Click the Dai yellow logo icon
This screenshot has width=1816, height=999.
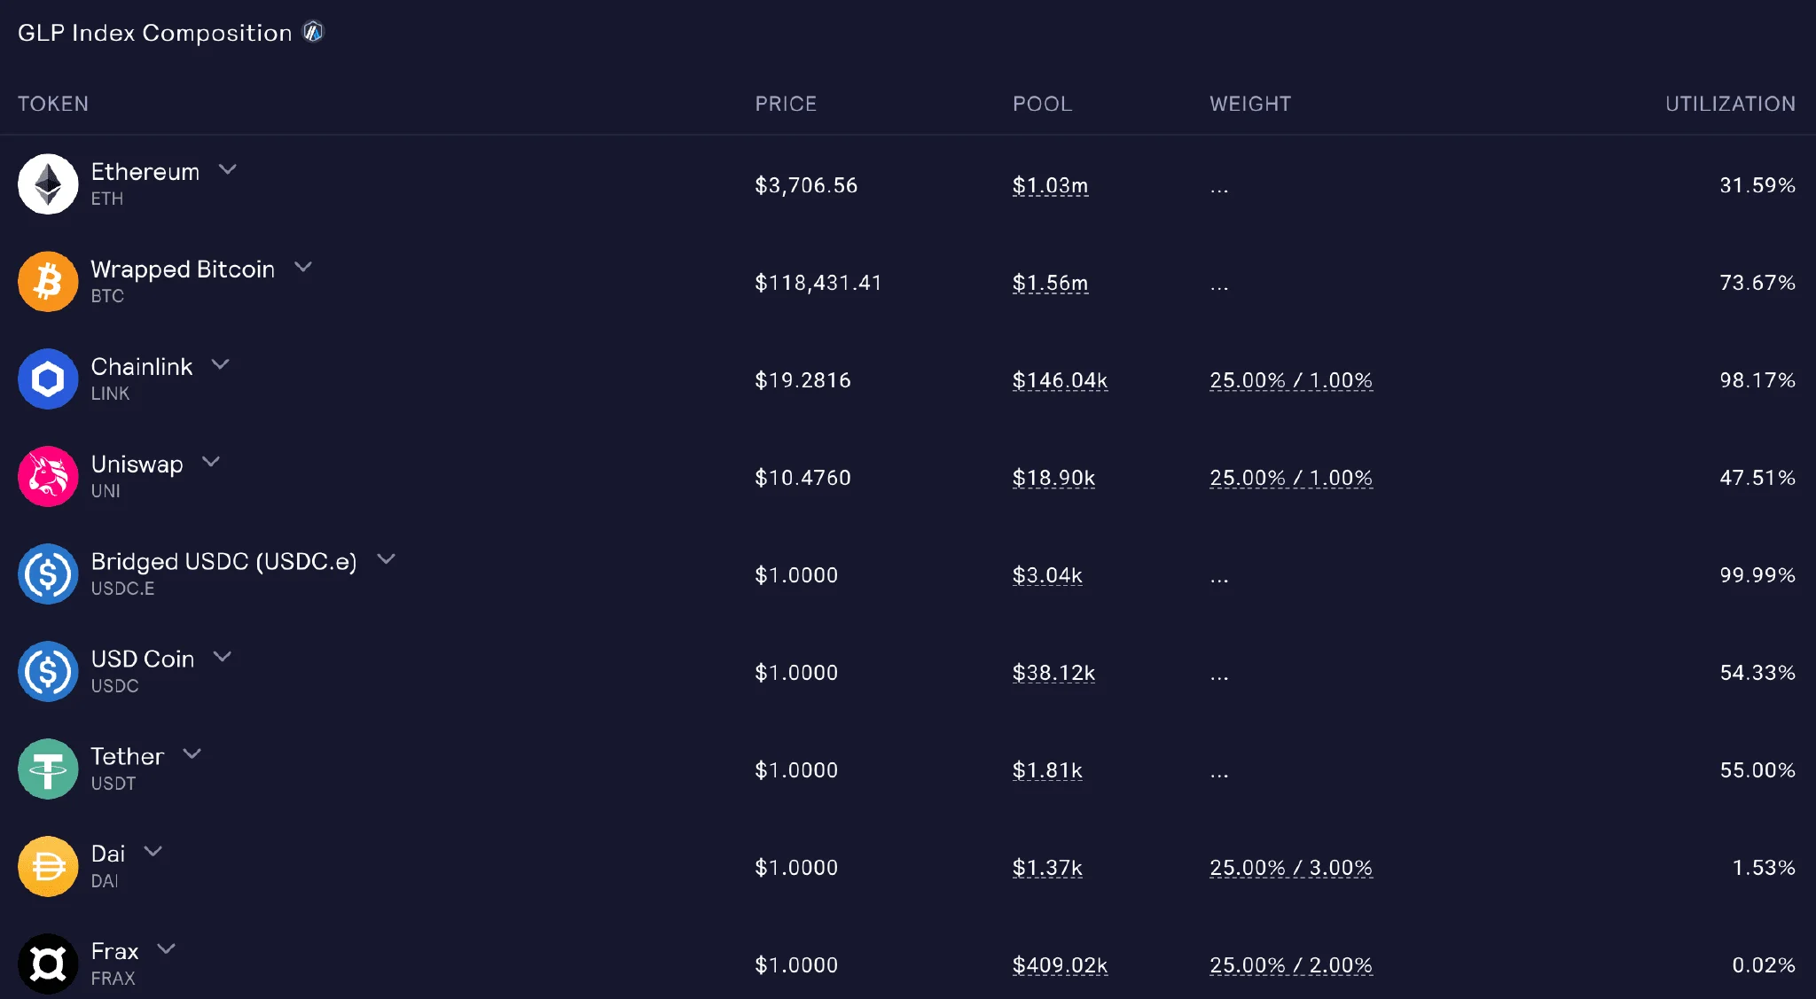pos(48,867)
